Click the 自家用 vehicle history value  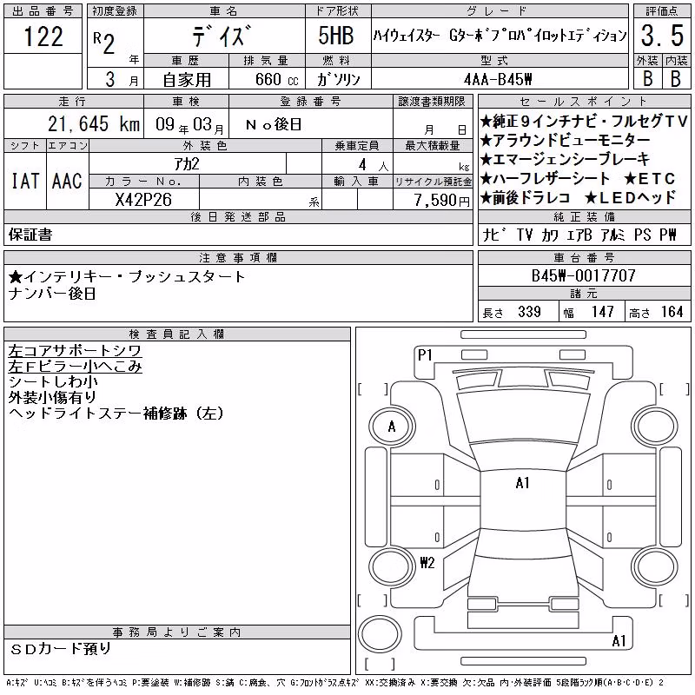[x=187, y=80]
